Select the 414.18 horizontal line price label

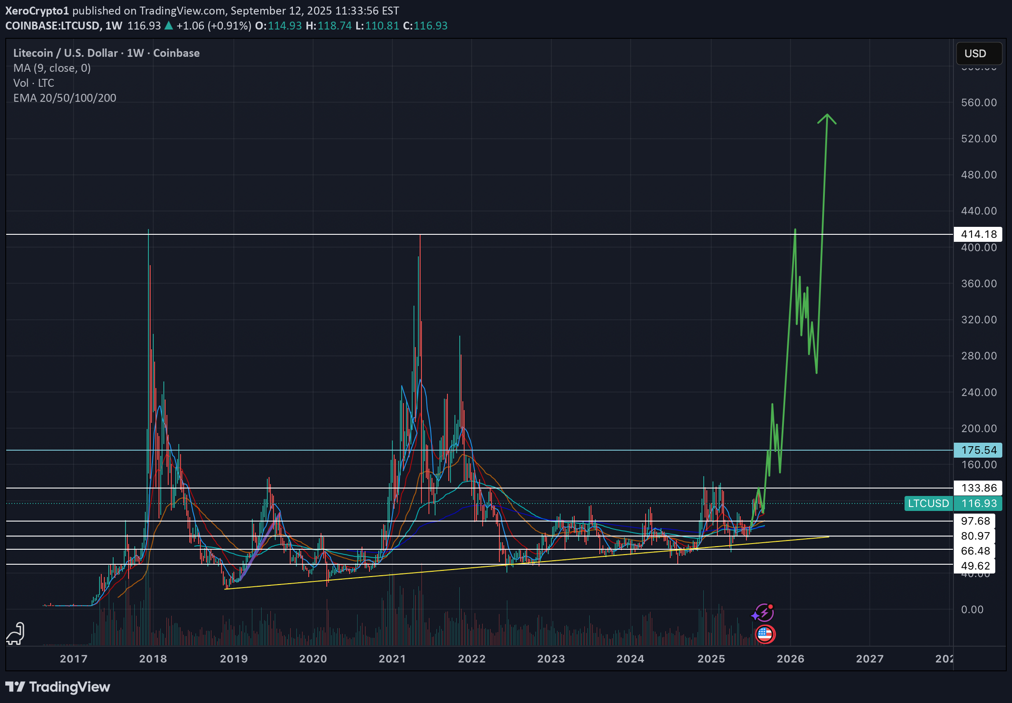tap(978, 234)
